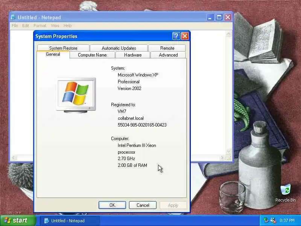The height and width of the screenshot is (226, 301).
Task: Click the taskbar clock showing 8:37 PM
Action: point(287,220)
